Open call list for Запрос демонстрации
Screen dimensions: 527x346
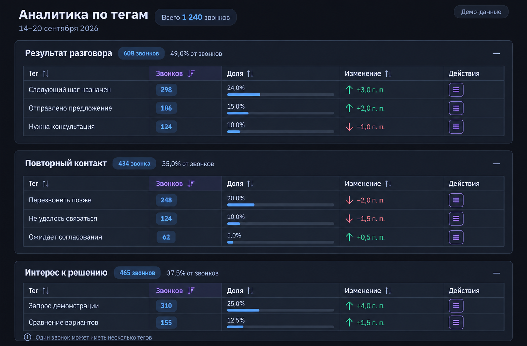pyautogui.click(x=456, y=306)
